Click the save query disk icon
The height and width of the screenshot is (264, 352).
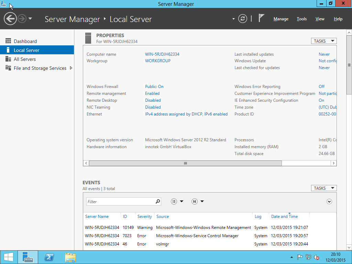[x=195, y=201]
